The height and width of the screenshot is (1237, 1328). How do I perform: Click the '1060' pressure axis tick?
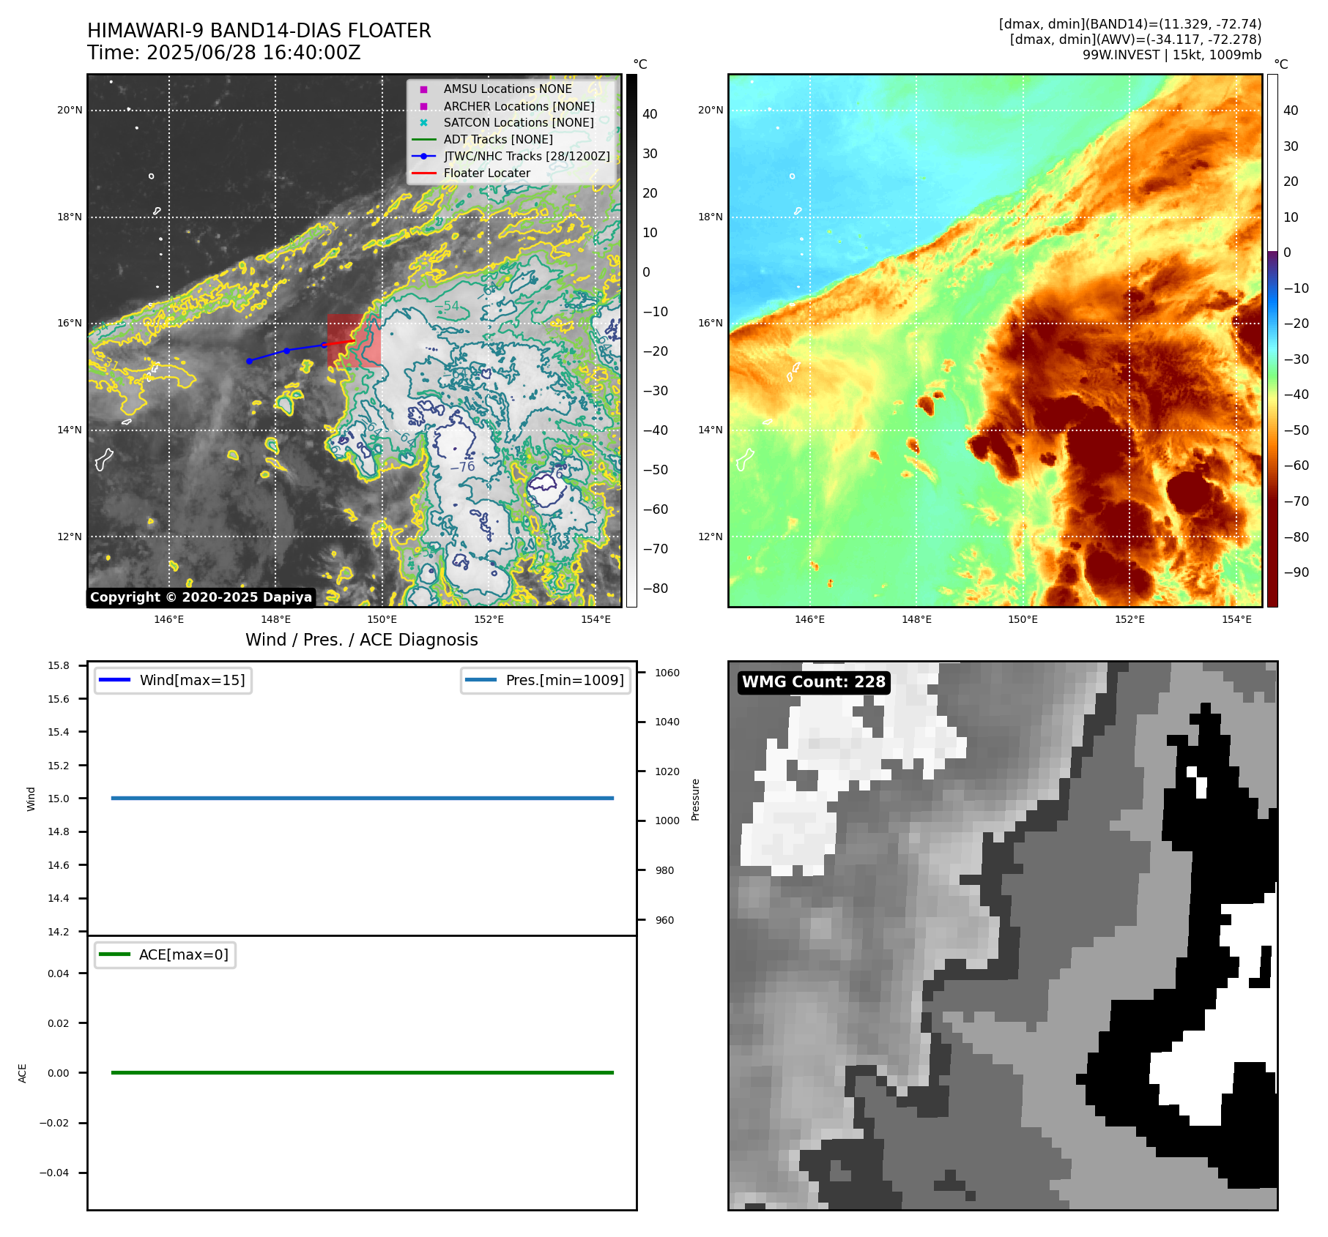[x=667, y=673]
